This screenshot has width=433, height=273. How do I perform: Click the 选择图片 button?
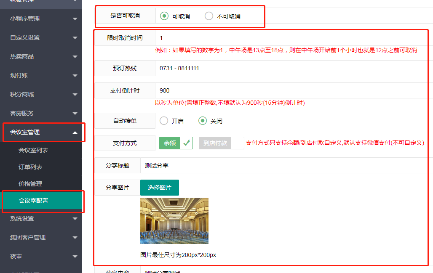[x=159, y=188]
